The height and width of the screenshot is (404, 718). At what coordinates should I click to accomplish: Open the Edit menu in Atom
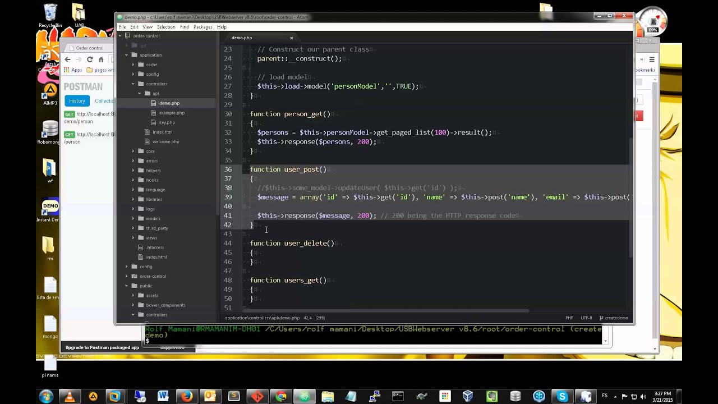point(135,27)
